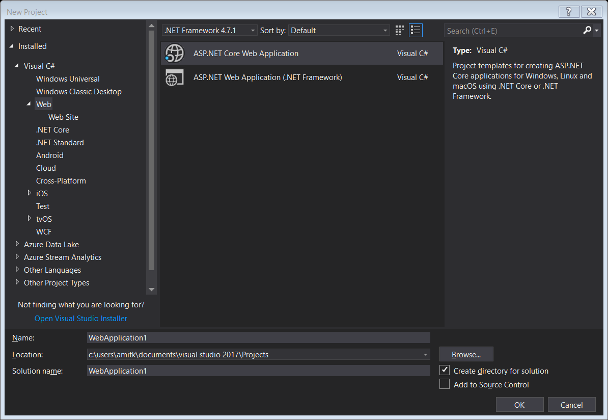Viewport: 608px width, 420px height.
Task: Select the Cloud category
Action: [46, 168]
